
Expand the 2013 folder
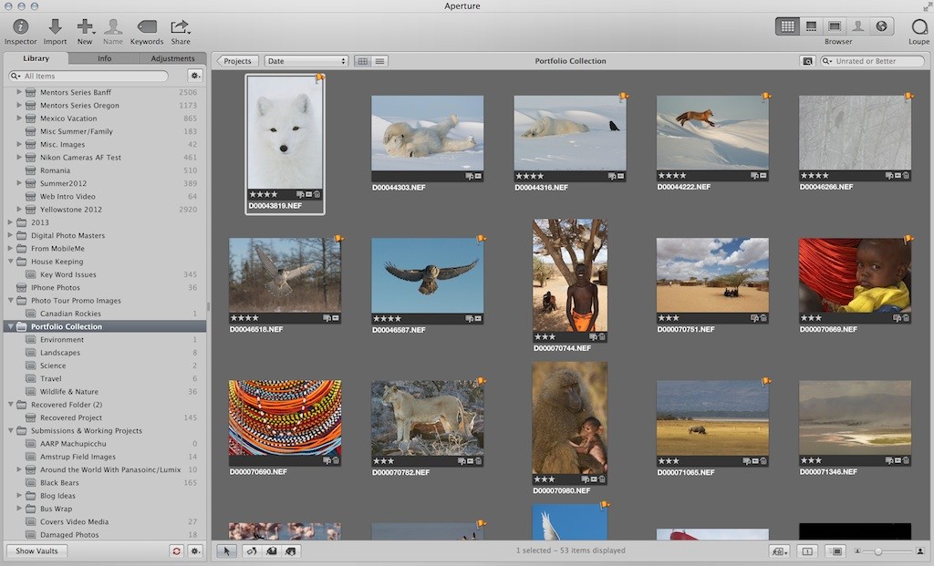coord(10,222)
